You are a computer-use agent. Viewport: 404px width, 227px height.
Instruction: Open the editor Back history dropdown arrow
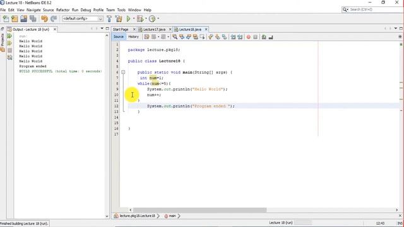[x=158, y=37]
